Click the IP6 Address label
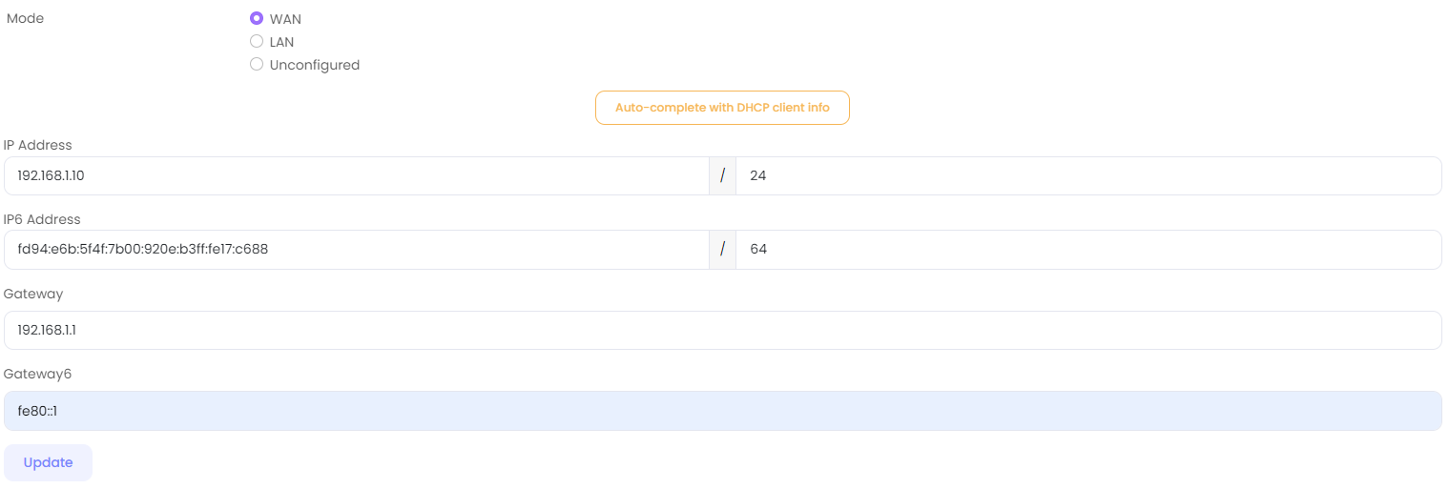1449x489 pixels. coord(42,219)
